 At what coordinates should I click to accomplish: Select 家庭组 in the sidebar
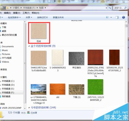[x=4, y=70]
